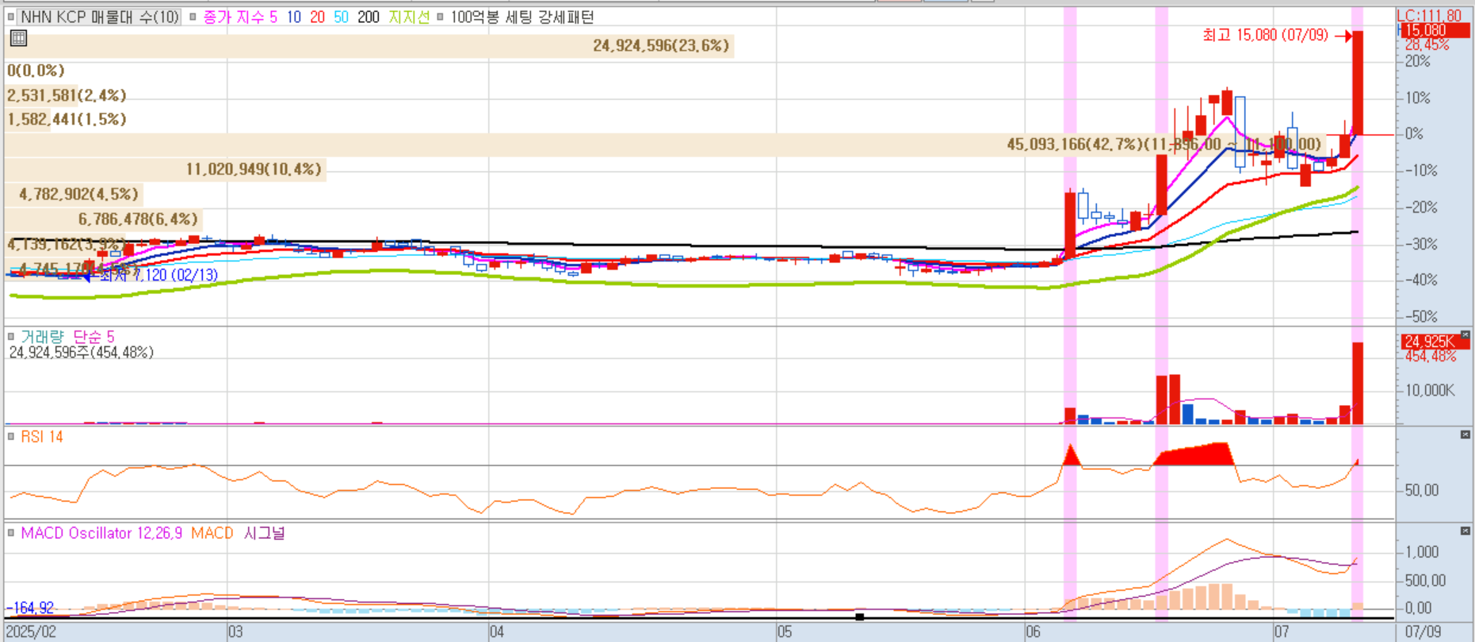Screen dimensions: 1475x642
Task: Close the volume pane with its corner button
Action: [x=1465, y=335]
